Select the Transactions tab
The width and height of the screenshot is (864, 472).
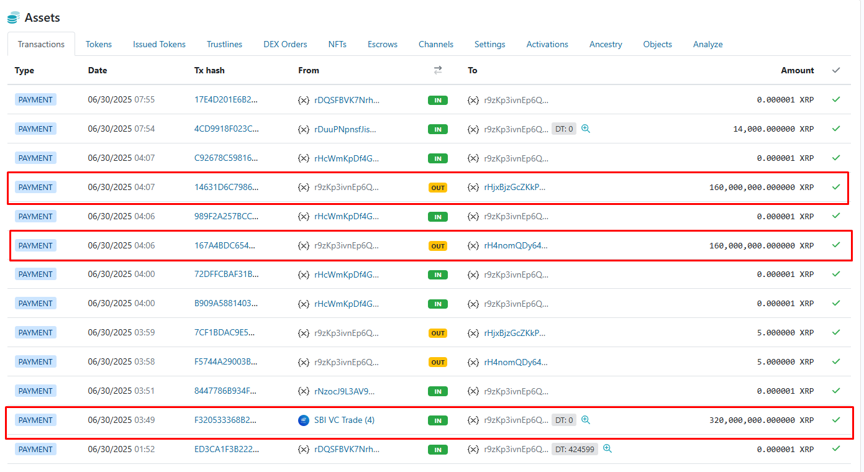tap(41, 44)
